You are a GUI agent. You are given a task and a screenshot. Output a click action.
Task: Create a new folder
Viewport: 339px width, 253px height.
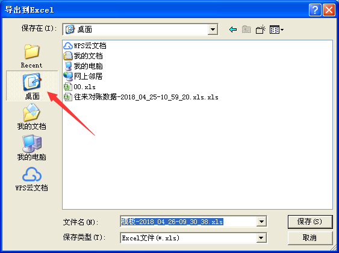(261, 30)
